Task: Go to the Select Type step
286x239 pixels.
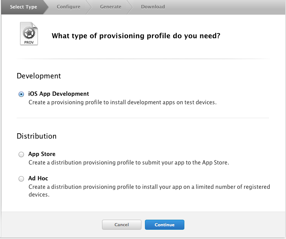Action: click(24, 7)
